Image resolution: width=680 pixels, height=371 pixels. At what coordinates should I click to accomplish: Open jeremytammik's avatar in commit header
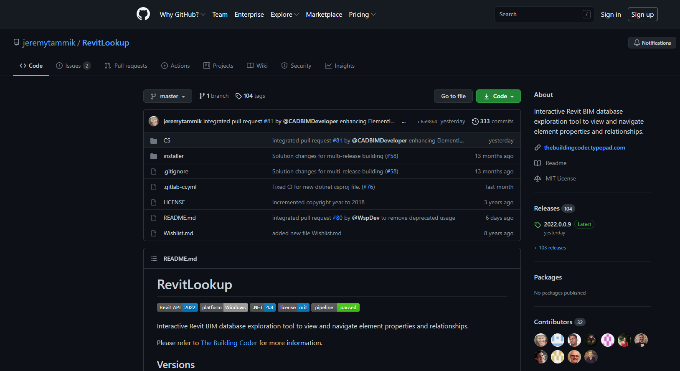(154, 121)
